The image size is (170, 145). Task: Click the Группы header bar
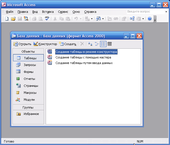click(28, 107)
